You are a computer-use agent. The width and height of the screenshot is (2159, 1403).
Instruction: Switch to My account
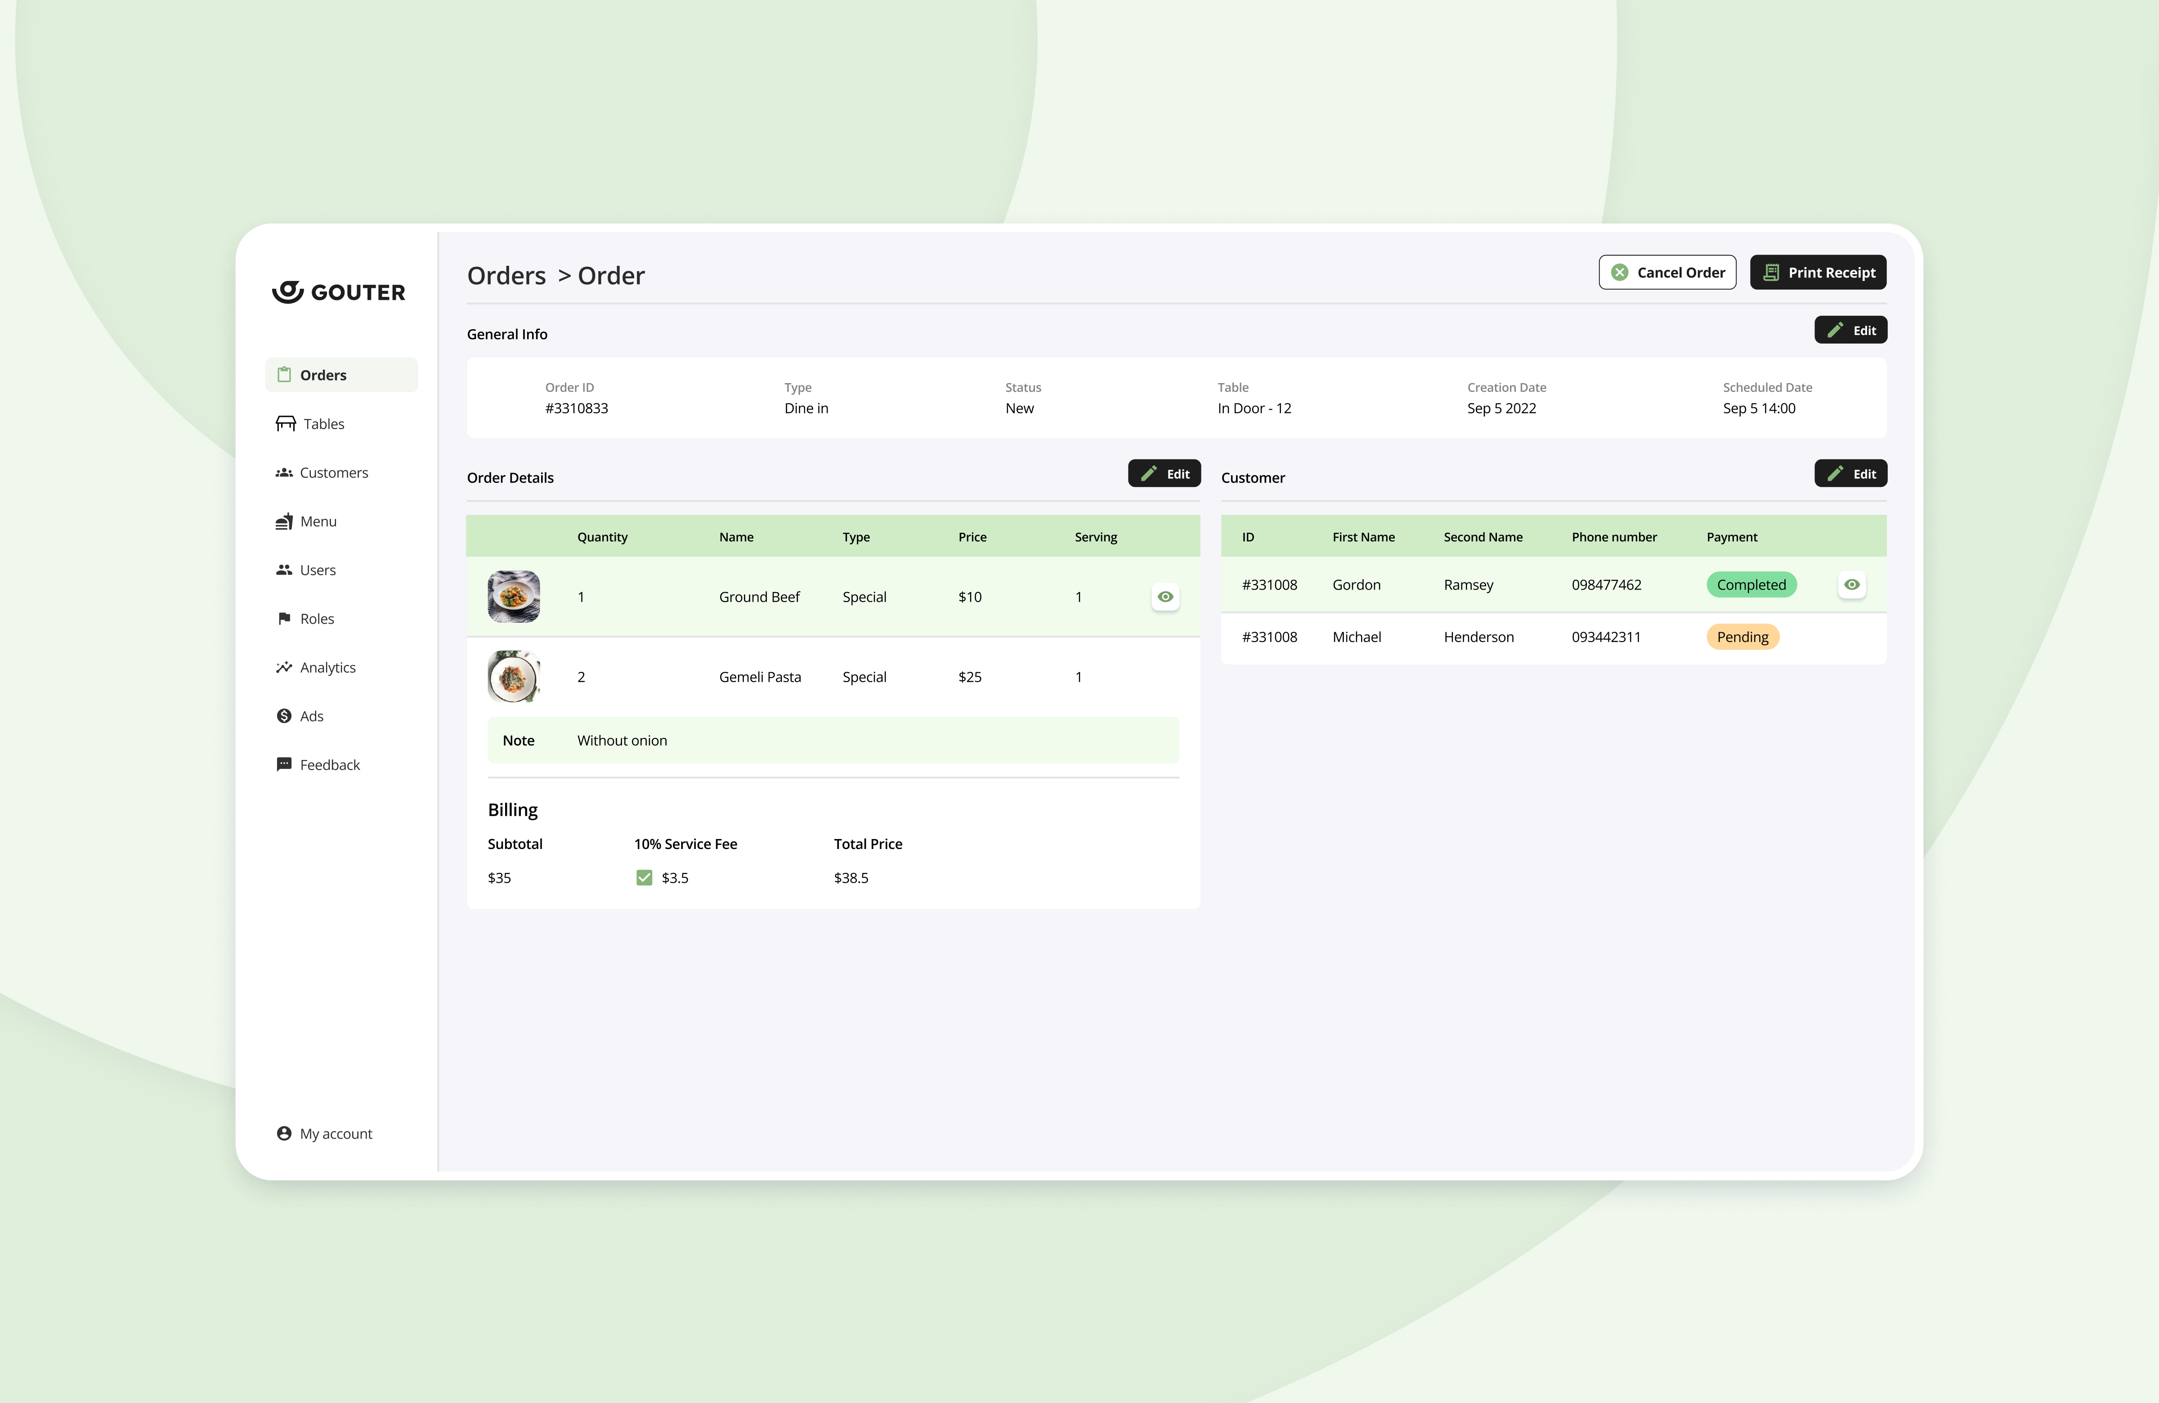[x=324, y=1133]
